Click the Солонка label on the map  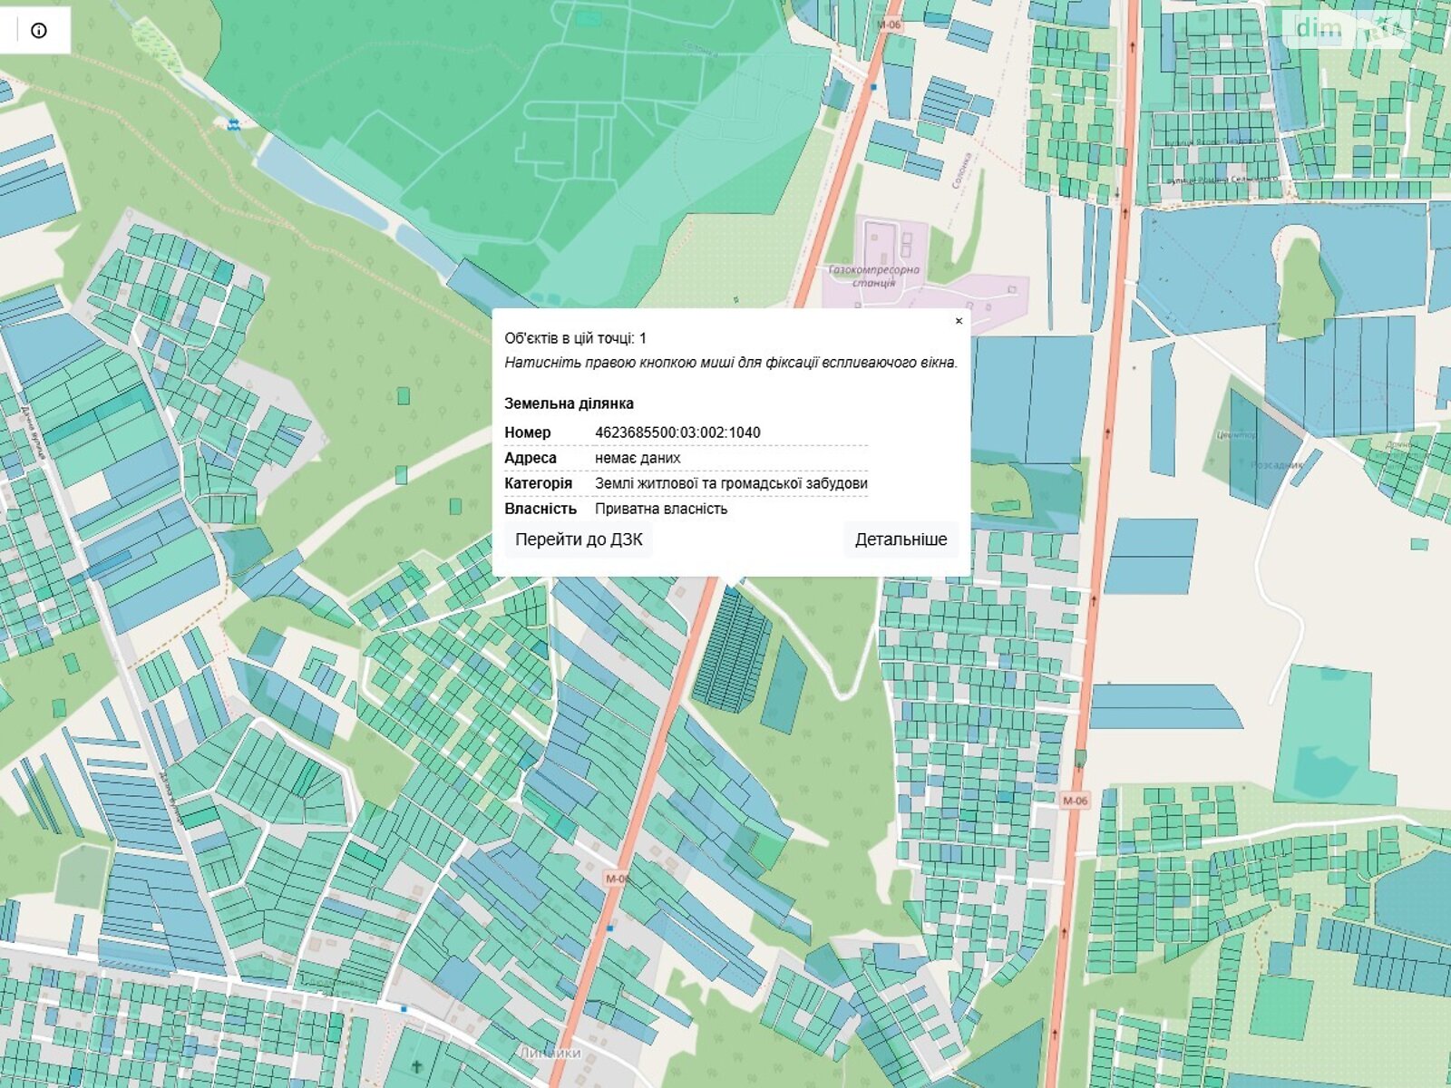pos(961,170)
